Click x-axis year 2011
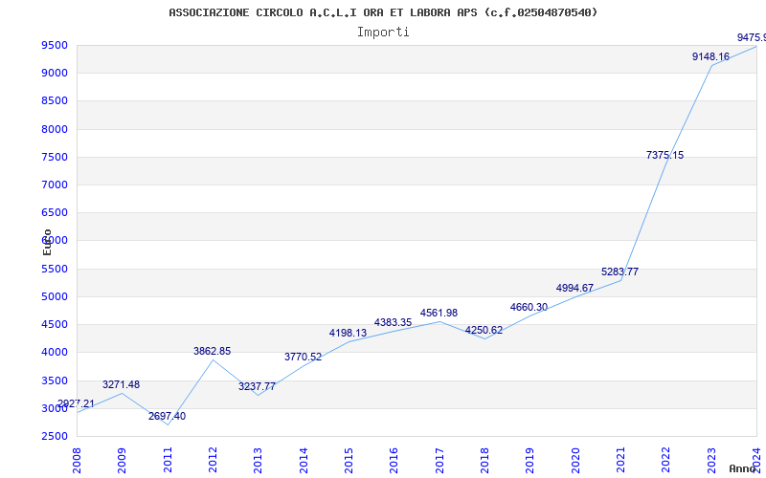Image resolution: width=766 pixels, height=478 pixels. (168, 461)
